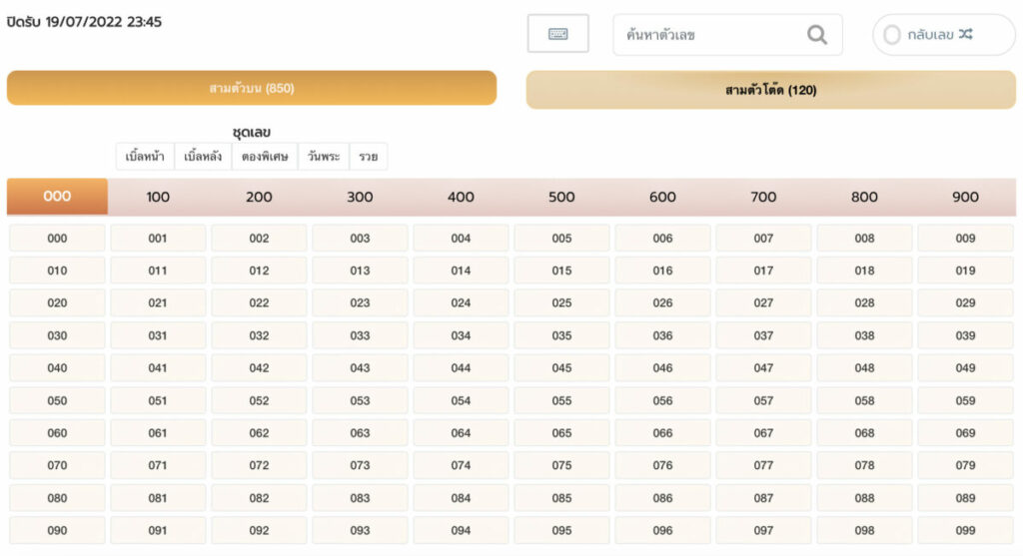Toggle the กลับเลข radio circle

point(892,35)
